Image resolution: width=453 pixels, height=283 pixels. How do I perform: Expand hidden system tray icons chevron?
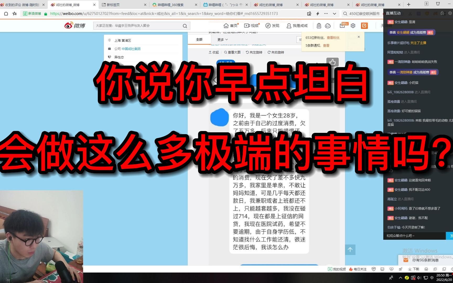400,278
